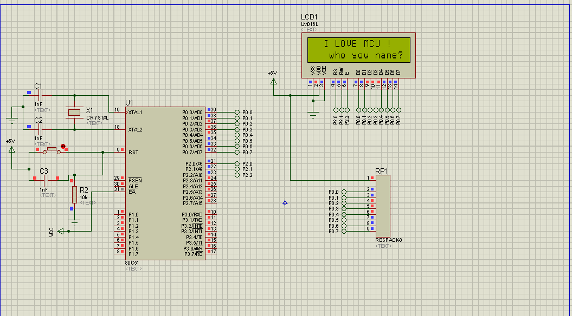Click P0.7 terminal beside U1 pin 32
Image resolution: width=572 pixels, height=316 pixels.
(x=237, y=152)
